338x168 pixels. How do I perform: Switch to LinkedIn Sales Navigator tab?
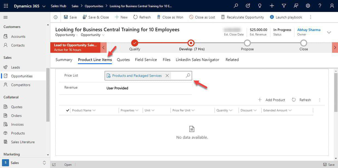pos(197,60)
